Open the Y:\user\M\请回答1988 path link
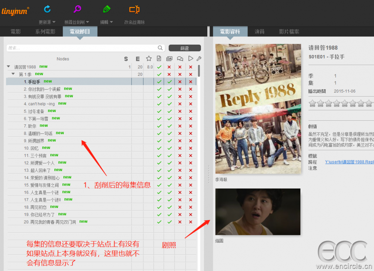Image resolution: width=374 pixels, height=271 pixels. 350,162
